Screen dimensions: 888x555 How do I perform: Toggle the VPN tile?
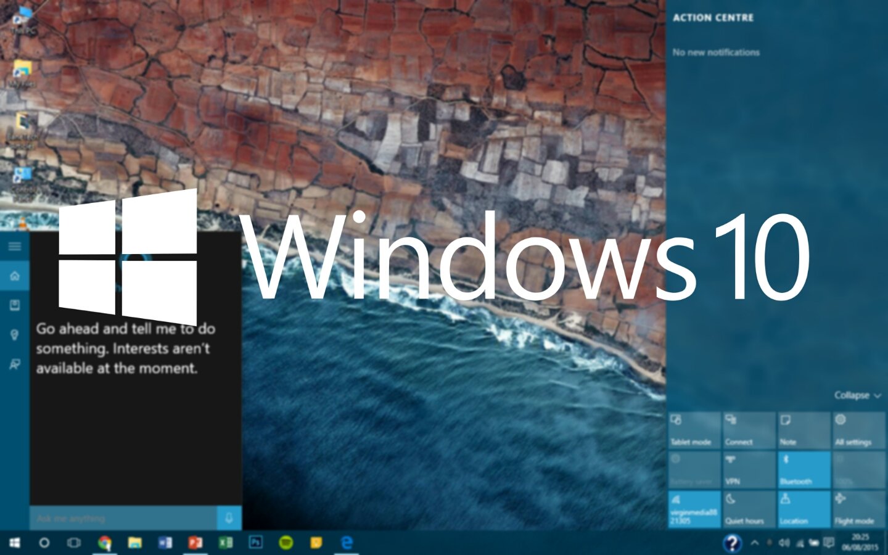tap(749, 469)
